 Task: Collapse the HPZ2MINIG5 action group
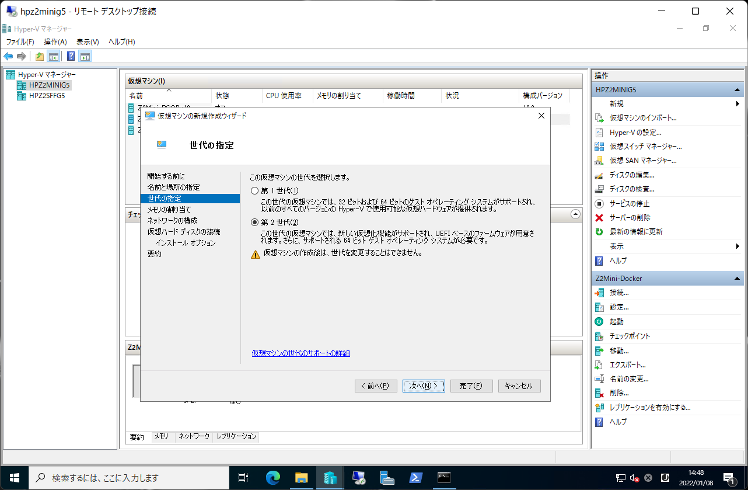(738, 89)
